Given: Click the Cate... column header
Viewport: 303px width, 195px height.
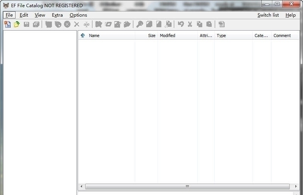Looking at the screenshot, I should (262, 36).
